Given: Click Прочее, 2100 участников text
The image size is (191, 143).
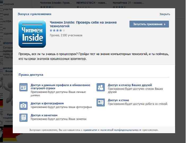Looking at the screenshot, I should coord(66,35).
